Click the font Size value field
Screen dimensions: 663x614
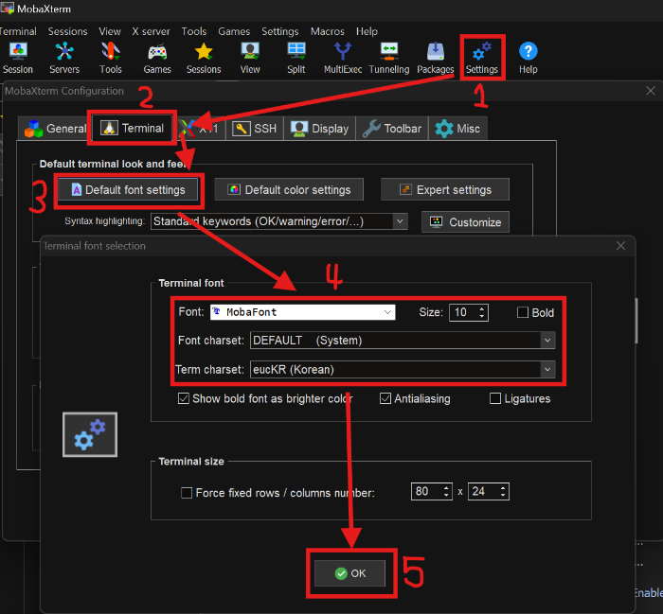point(463,312)
